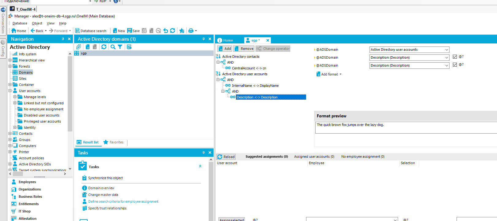Select the sgp domain in result list
The image size is (497, 221).
[x=144, y=53]
